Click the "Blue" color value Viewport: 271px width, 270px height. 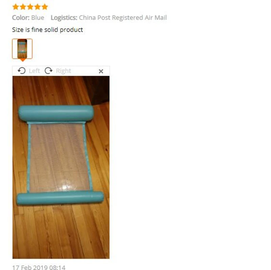point(38,18)
